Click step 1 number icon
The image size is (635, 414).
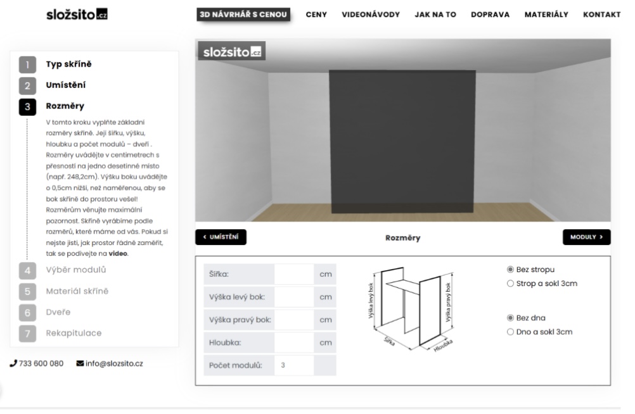[27, 65]
